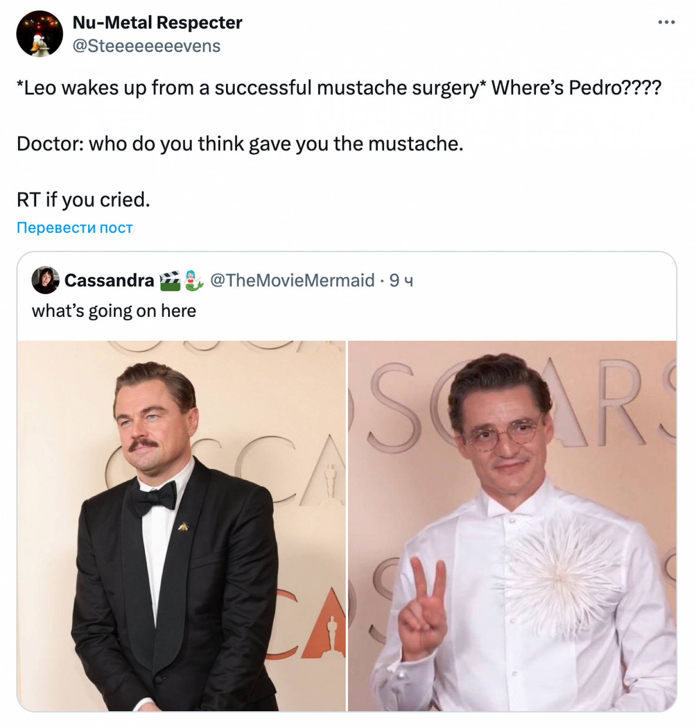
Task: Open the right photo with white shirt
Action: pos(512,526)
